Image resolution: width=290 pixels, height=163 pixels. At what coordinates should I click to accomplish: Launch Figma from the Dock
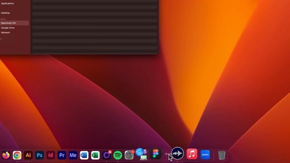(155, 153)
